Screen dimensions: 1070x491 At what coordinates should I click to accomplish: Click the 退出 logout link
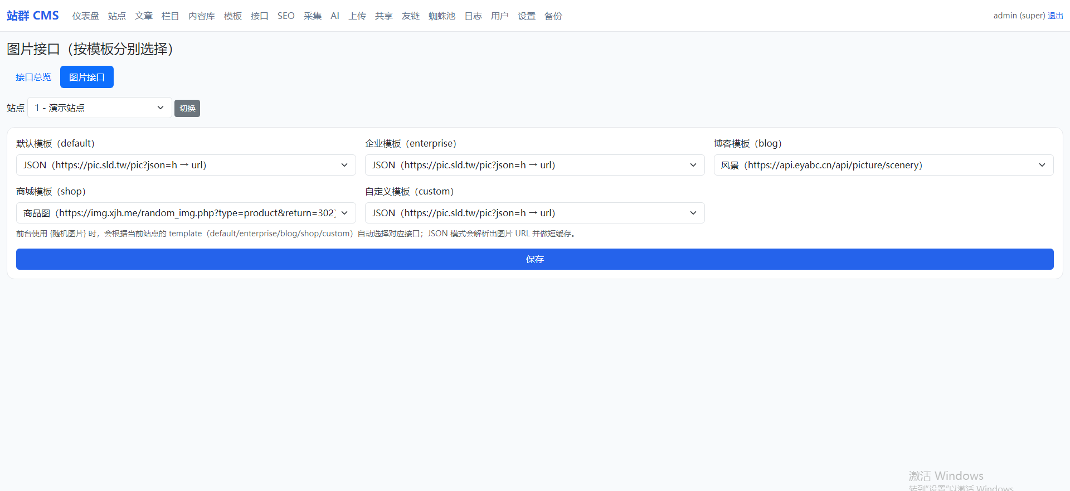coord(1055,16)
